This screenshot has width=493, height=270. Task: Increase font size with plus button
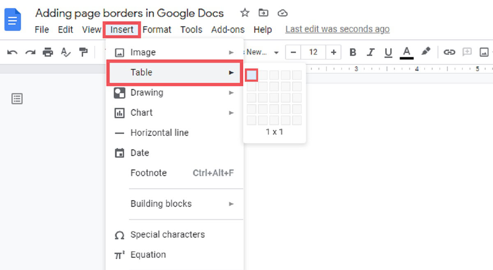point(334,52)
